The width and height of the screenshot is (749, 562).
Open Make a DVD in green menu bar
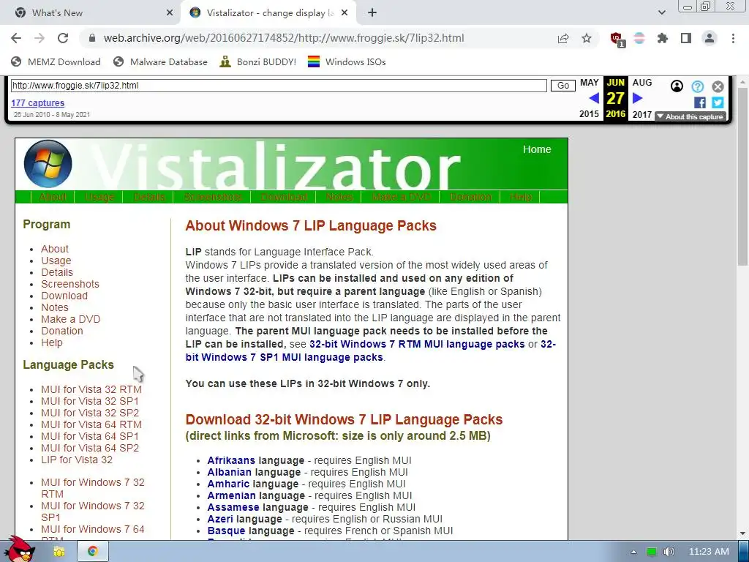point(401,197)
